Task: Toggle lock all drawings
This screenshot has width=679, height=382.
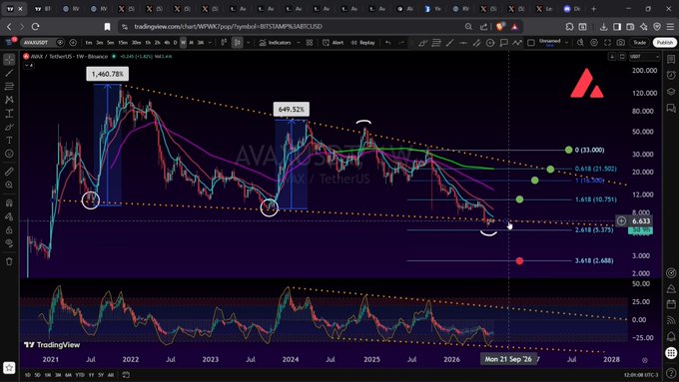Action: coord(9,229)
